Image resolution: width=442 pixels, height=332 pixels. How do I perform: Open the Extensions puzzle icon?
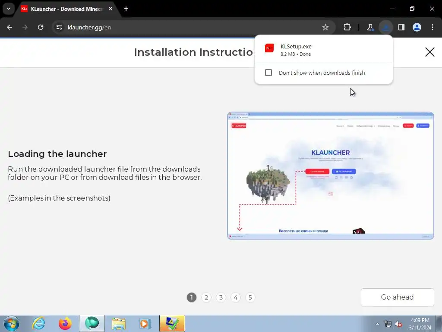click(347, 27)
